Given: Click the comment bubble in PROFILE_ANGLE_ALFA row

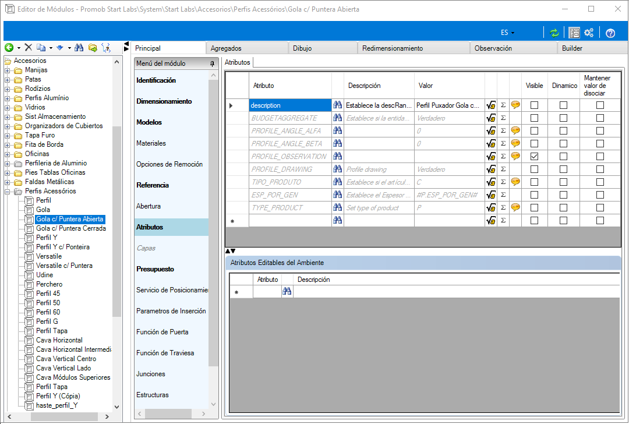Looking at the screenshot, I should (x=515, y=131).
